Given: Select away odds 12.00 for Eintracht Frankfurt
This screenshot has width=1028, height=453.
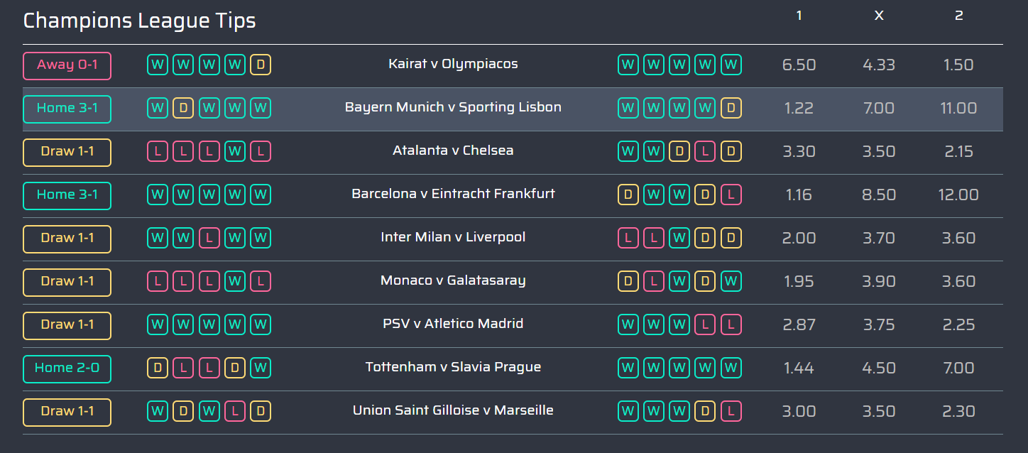Looking at the screenshot, I should click(x=958, y=195).
